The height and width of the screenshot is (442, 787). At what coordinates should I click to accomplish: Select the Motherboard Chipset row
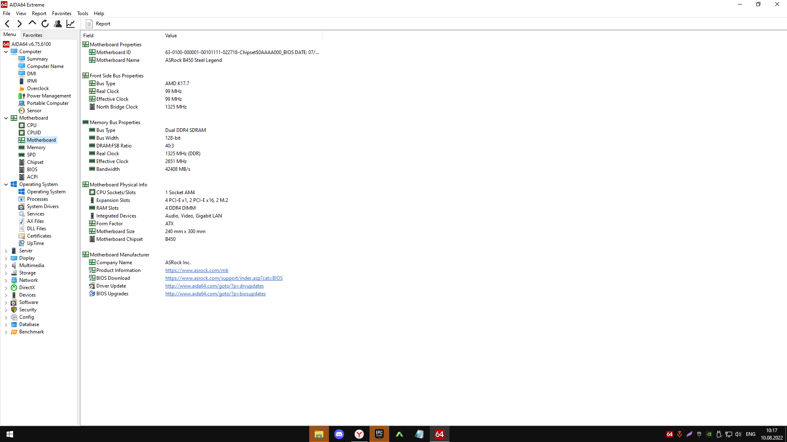201,239
